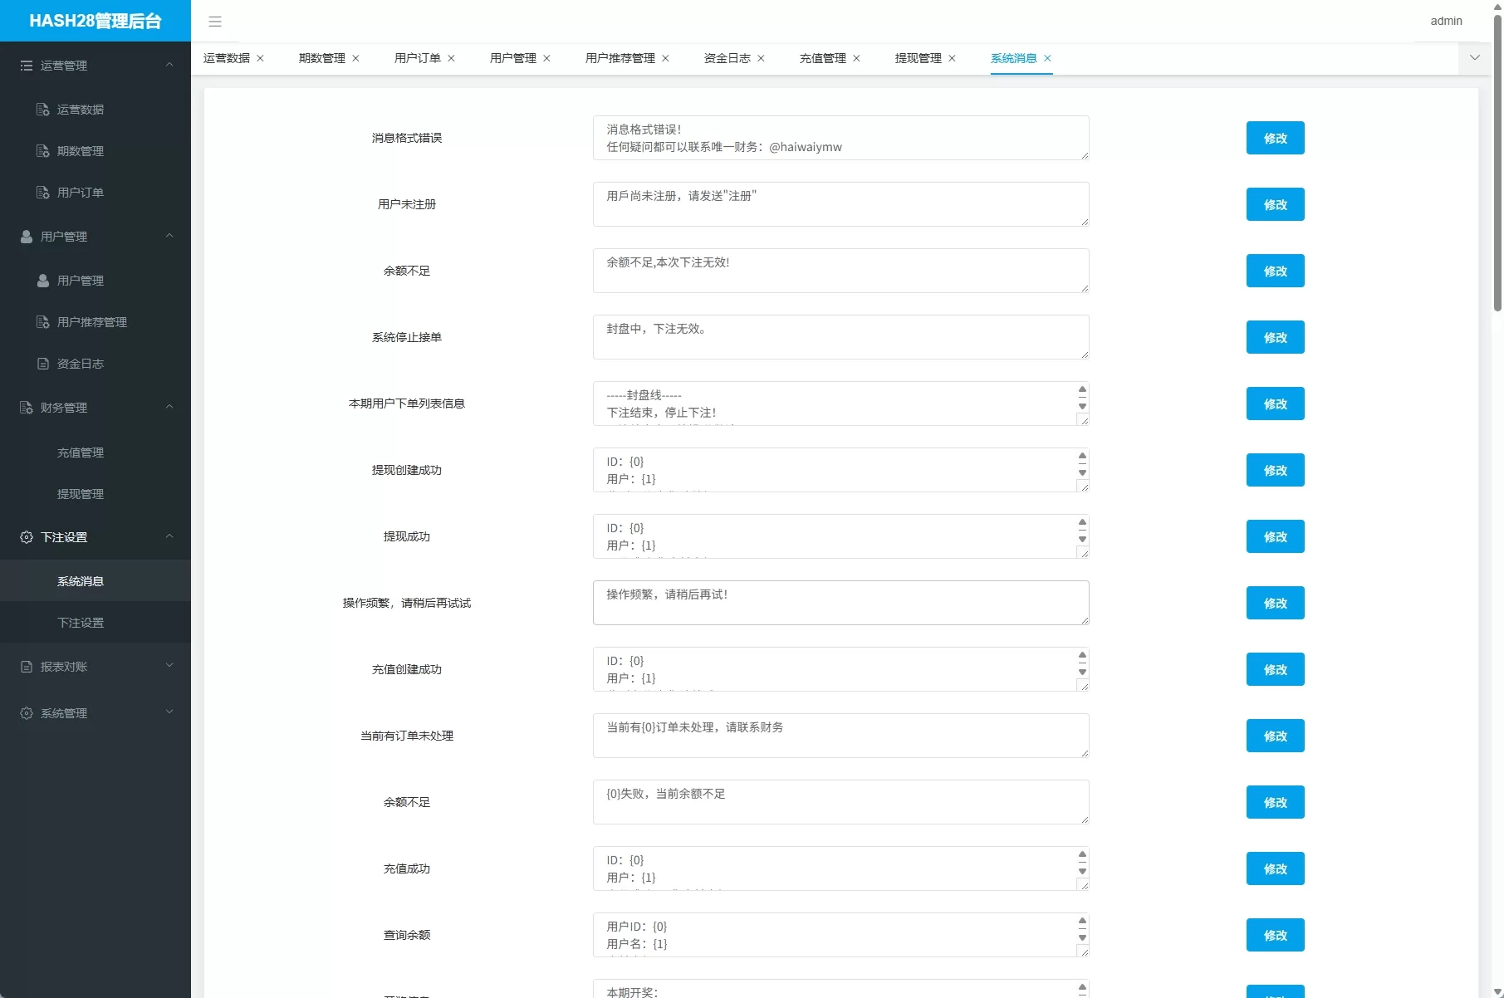The height and width of the screenshot is (998, 1504).
Task: Select 提现管理 under 财务管理
Action: 80,493
